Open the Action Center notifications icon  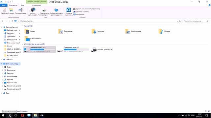tap(207, 115)
